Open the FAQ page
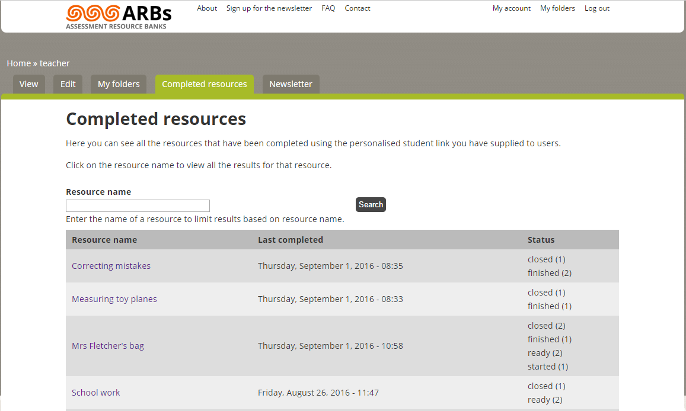 [x=328, y=8]
